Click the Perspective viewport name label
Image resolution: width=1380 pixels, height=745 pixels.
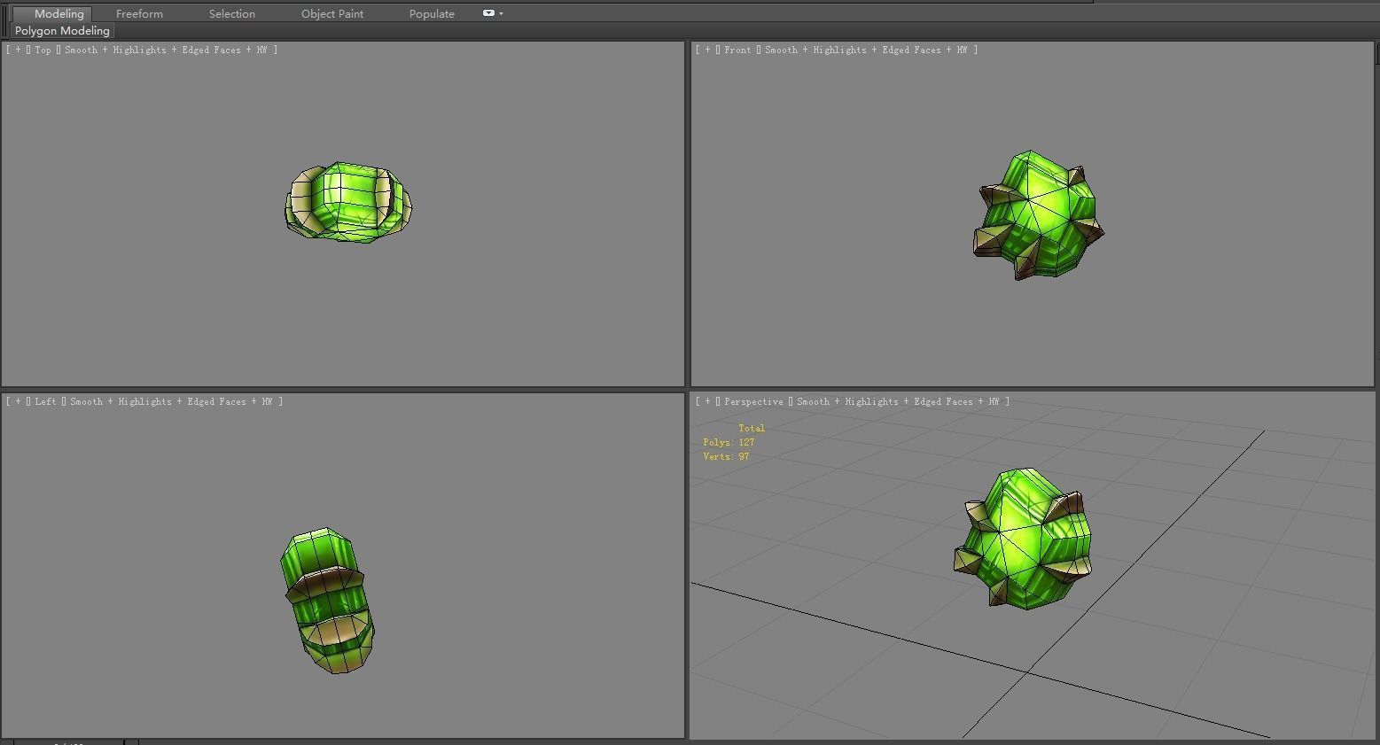click(x=753, y=401)
